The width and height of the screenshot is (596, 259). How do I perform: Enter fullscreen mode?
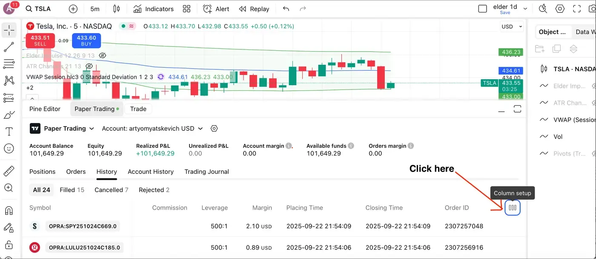coord(577,9)
